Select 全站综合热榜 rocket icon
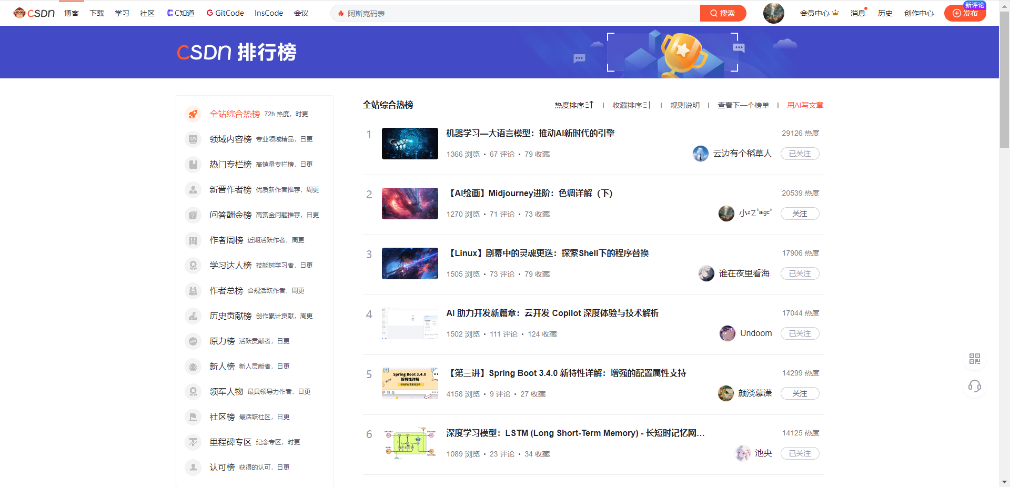Image resolution: width=1010 pixels, height=487 pixels. (193, 114)
